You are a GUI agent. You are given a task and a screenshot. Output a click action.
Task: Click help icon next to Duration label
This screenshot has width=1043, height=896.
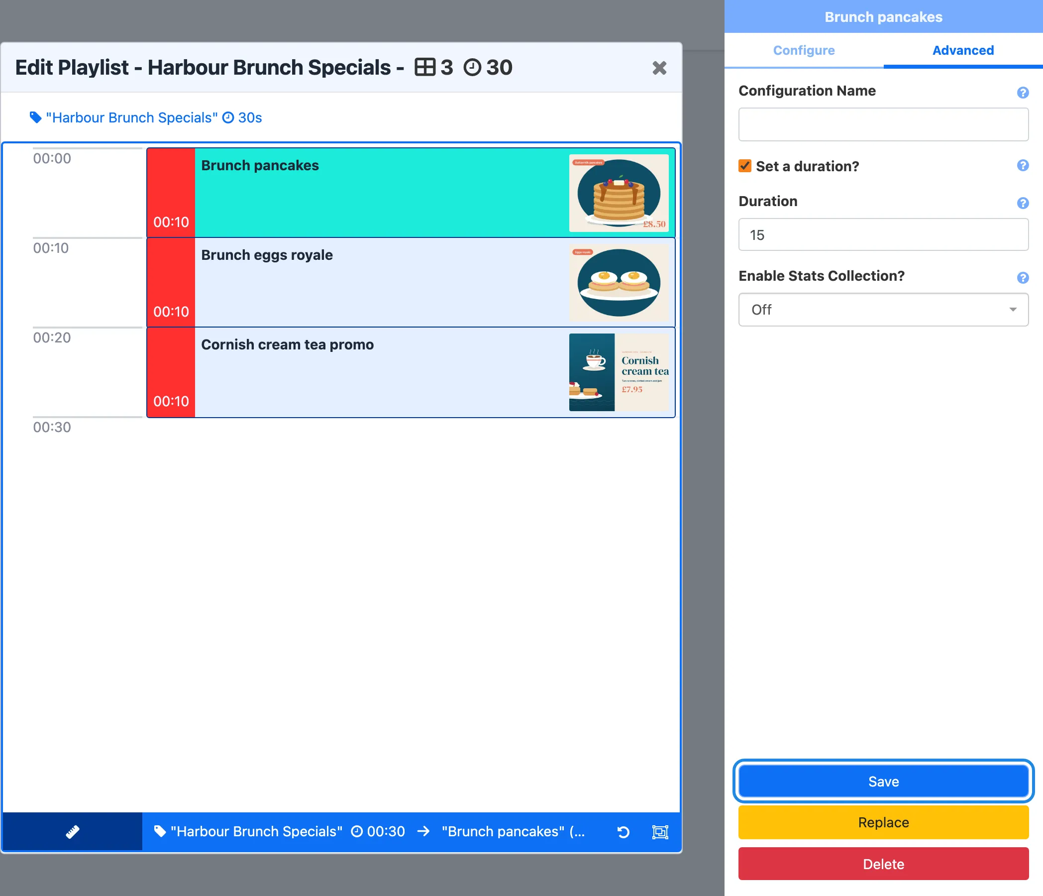pos(1023,203)
